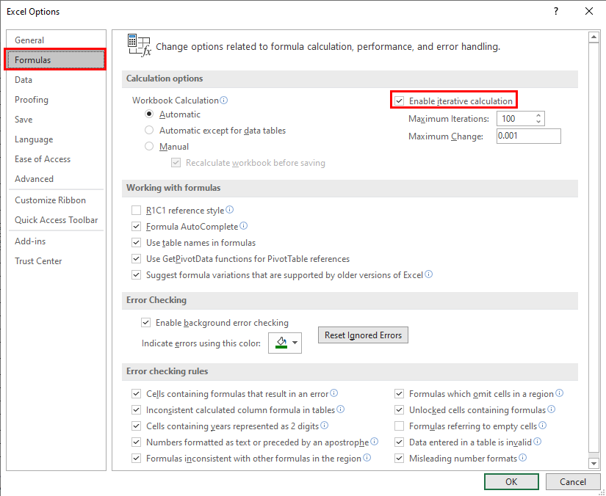606x496 pixels.
Task: Disable Enable iterative calculation checkbox
Action: click(400, 101)
